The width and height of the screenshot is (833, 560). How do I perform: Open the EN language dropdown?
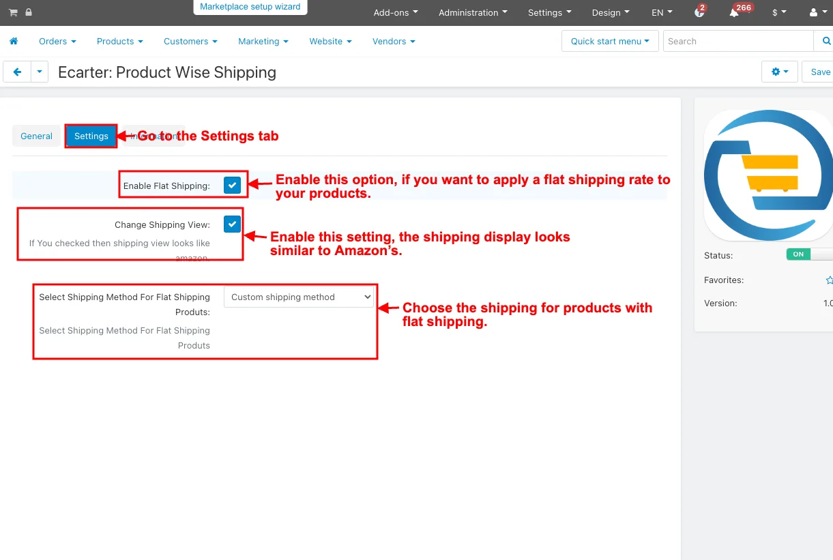(x=662, y=12)
